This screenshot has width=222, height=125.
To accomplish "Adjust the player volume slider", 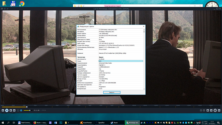I will click(27, 110).
